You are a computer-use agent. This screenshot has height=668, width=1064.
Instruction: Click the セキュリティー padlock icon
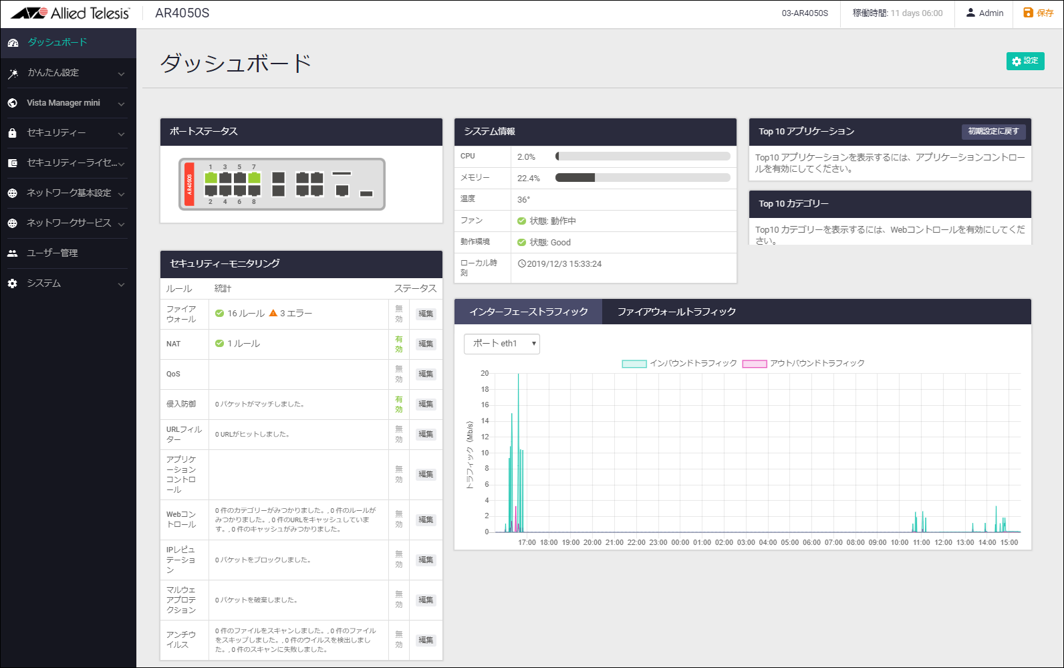tap(13, 133)
